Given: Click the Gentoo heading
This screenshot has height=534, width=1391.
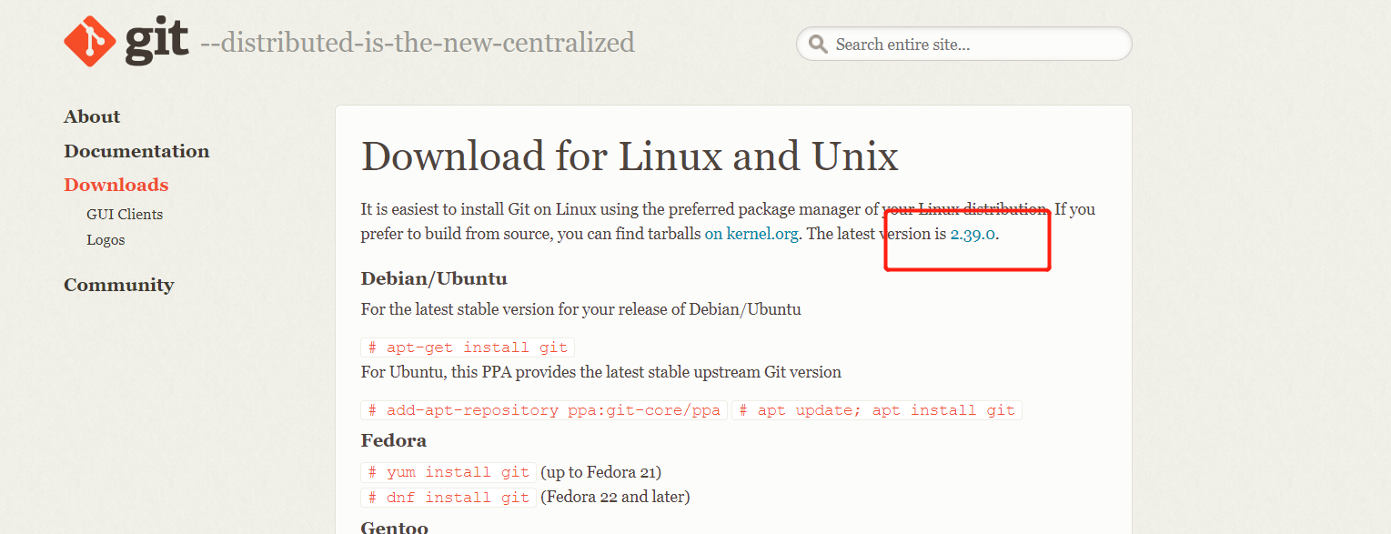Looking at the screenshot, I should (394, 527).
